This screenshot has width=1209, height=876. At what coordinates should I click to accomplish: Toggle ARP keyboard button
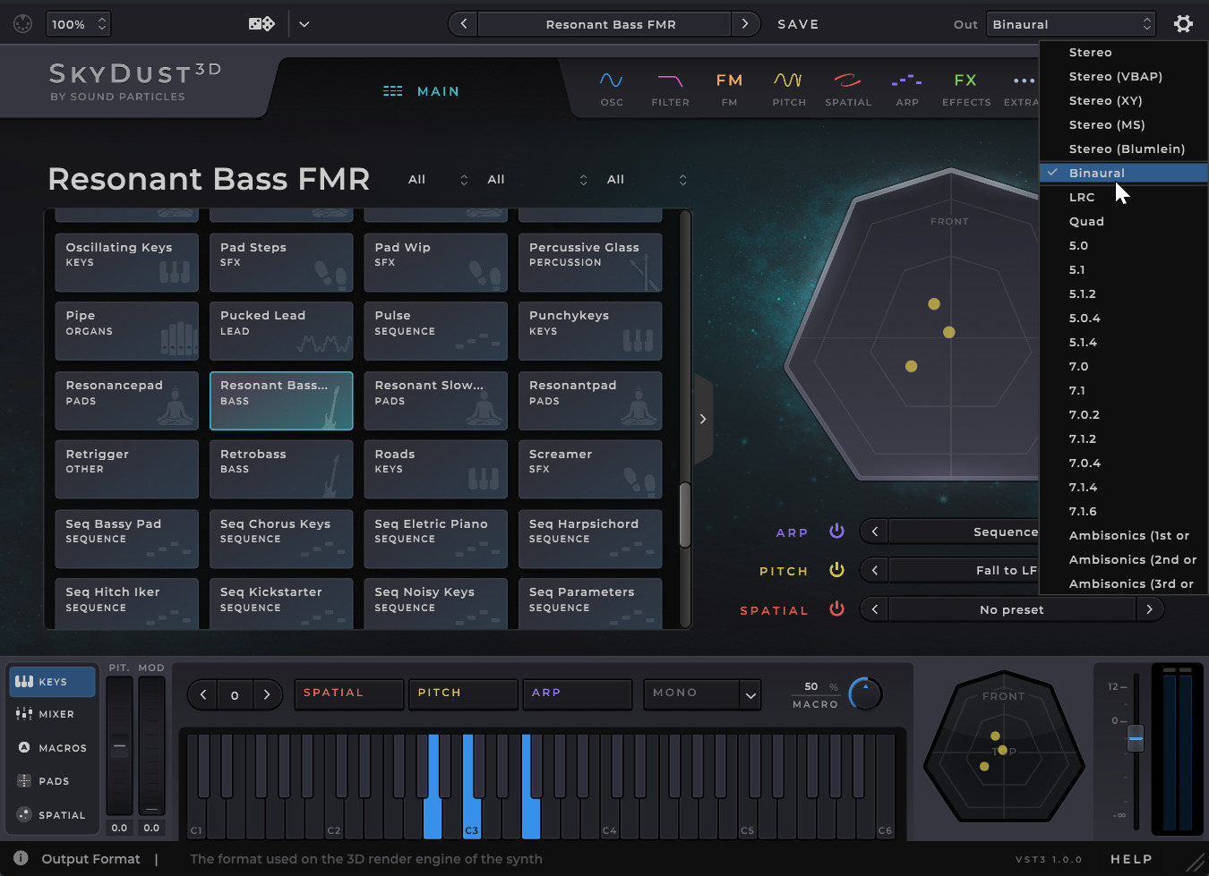pyautogui.click(x=578, y=693)
